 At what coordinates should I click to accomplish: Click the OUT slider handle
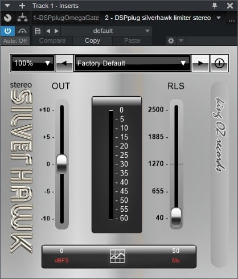click(62, 164)
